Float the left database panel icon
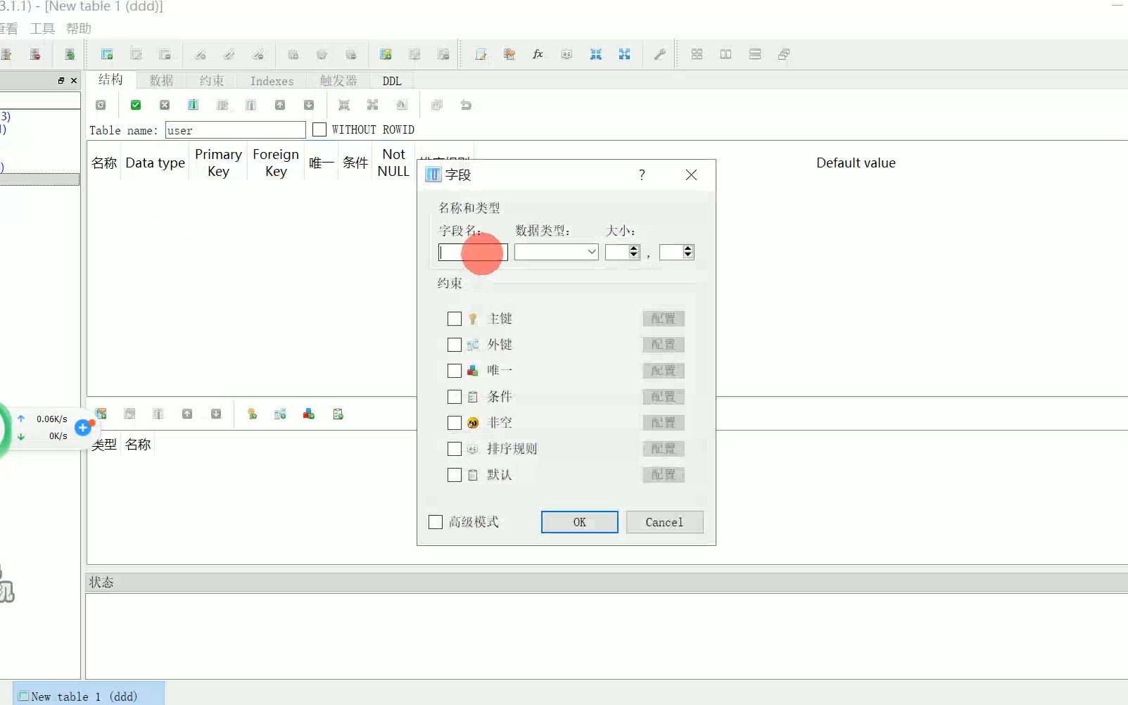This screenshot has width=1128, height=705. tap(61, 81)
